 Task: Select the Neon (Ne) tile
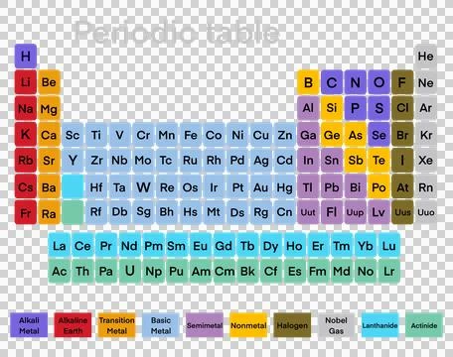click(x=425, y=82)
